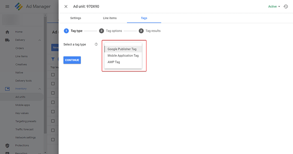The height and width of the screenshot is (154, 293).
Task: Open the Active status dropdown
Action: (274, 6)
